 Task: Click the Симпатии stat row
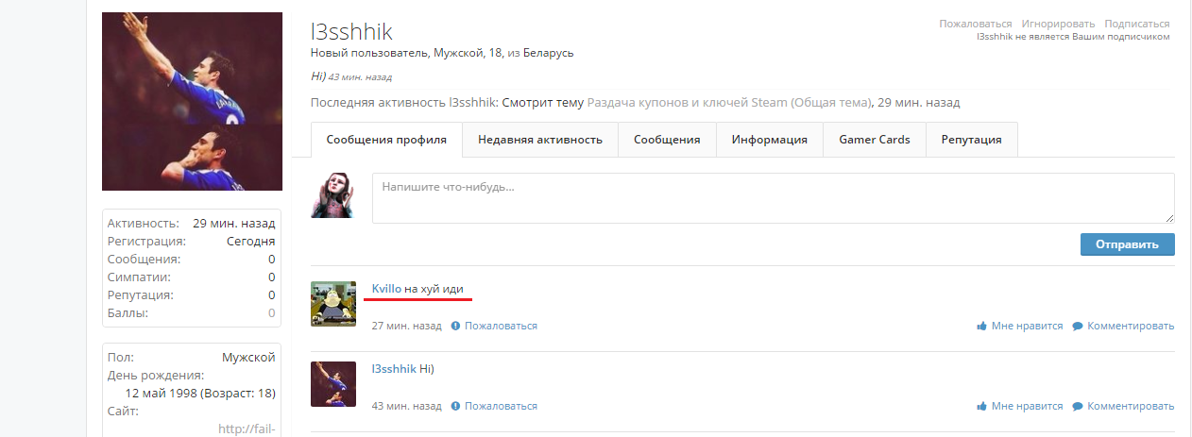click(192, 277)
